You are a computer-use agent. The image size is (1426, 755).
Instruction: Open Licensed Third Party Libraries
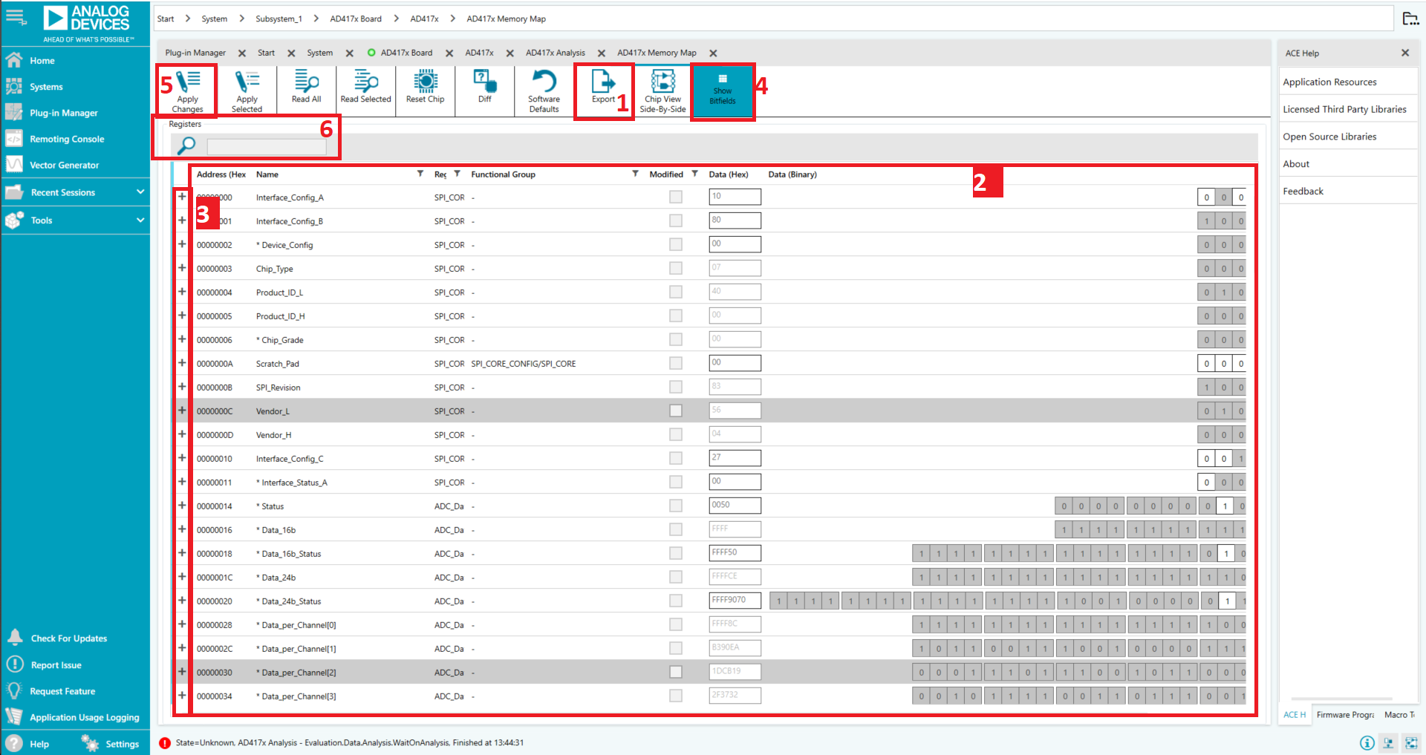[1344, 109]
